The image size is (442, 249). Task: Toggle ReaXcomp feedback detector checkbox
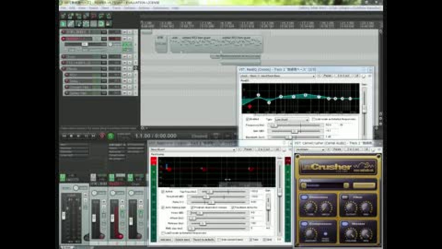coord(233,207)
